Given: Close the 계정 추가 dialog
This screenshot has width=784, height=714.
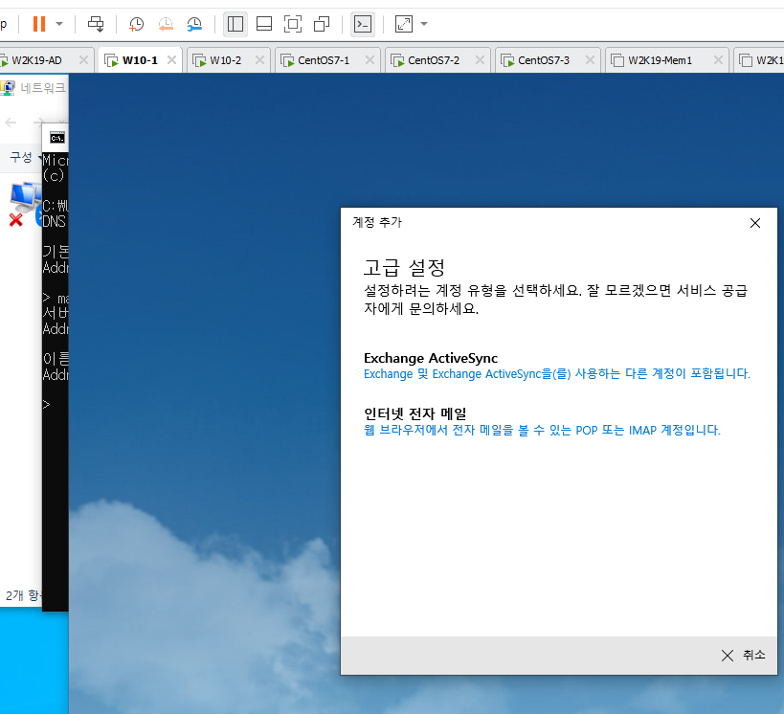Looking at the screenshot, I should pos(755,223).
